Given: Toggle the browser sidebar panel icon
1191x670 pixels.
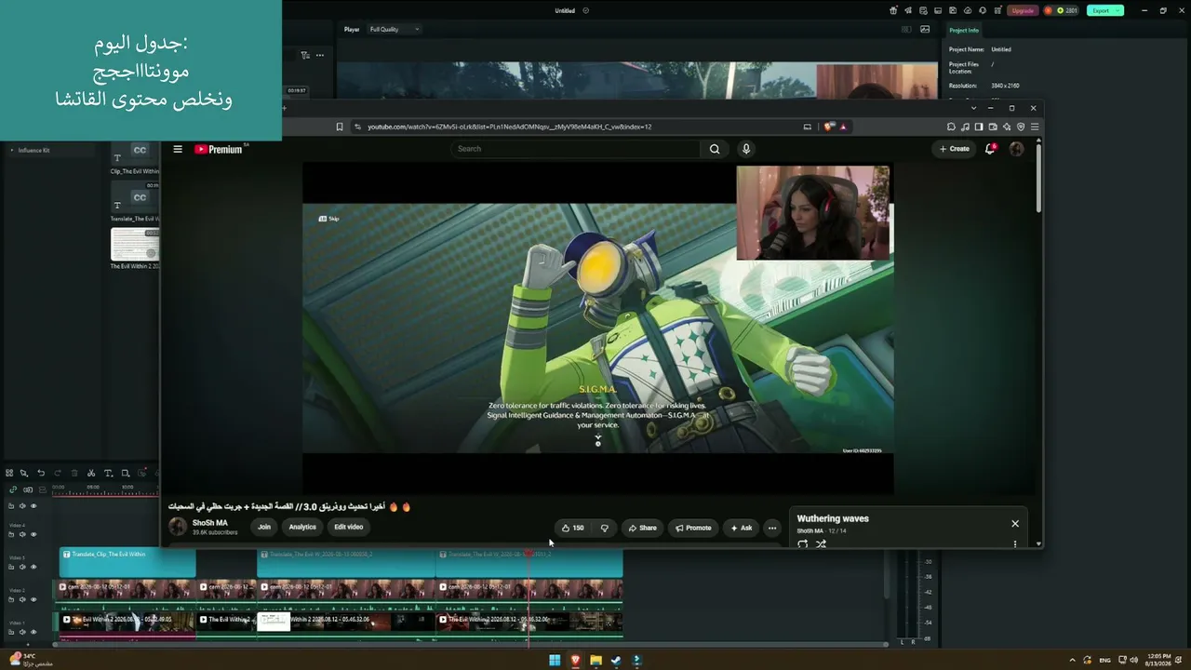Looking at the screenshot, I should (x=979, y=127).
